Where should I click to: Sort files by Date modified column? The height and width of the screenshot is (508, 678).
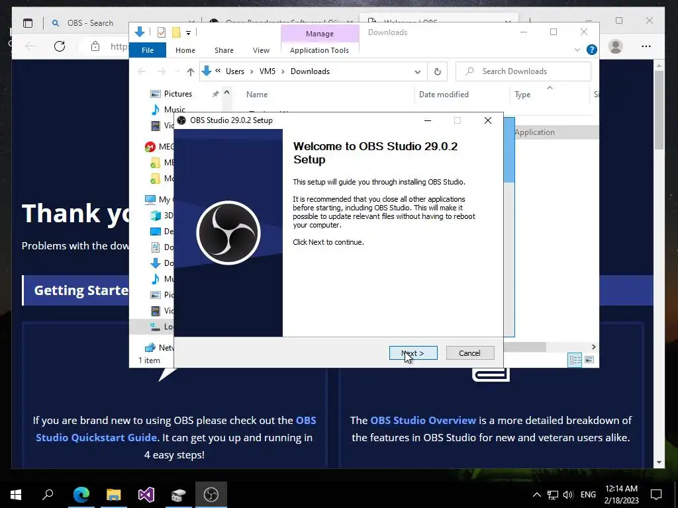tap(444, 94)
